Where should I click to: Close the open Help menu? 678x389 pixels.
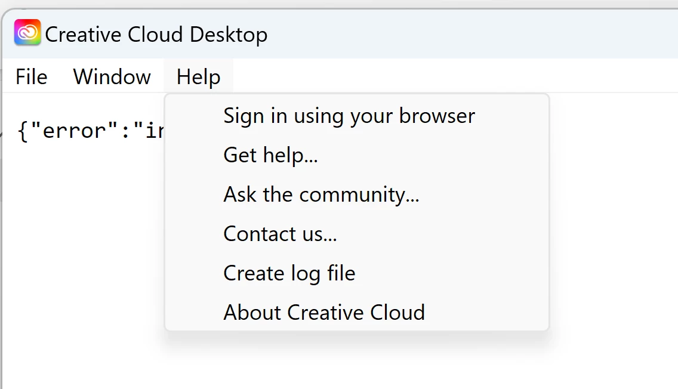click(x=199, y=76)
